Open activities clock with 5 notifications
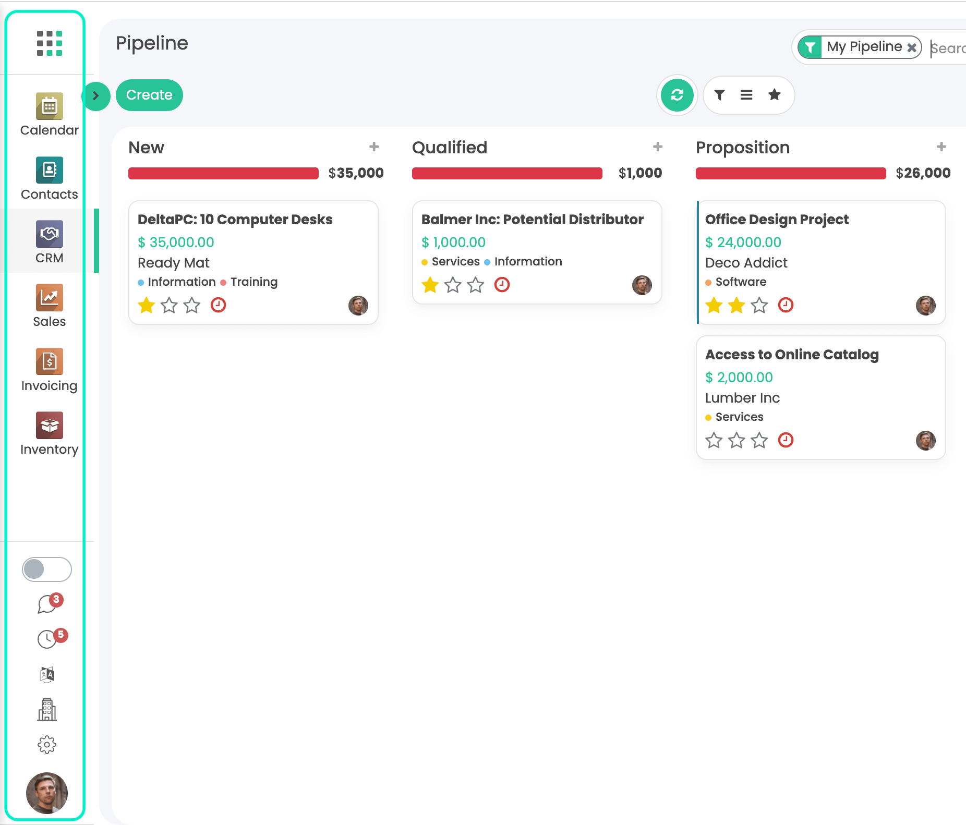Image resolution: width=966 pixels, height=825 pixels. 48,638
